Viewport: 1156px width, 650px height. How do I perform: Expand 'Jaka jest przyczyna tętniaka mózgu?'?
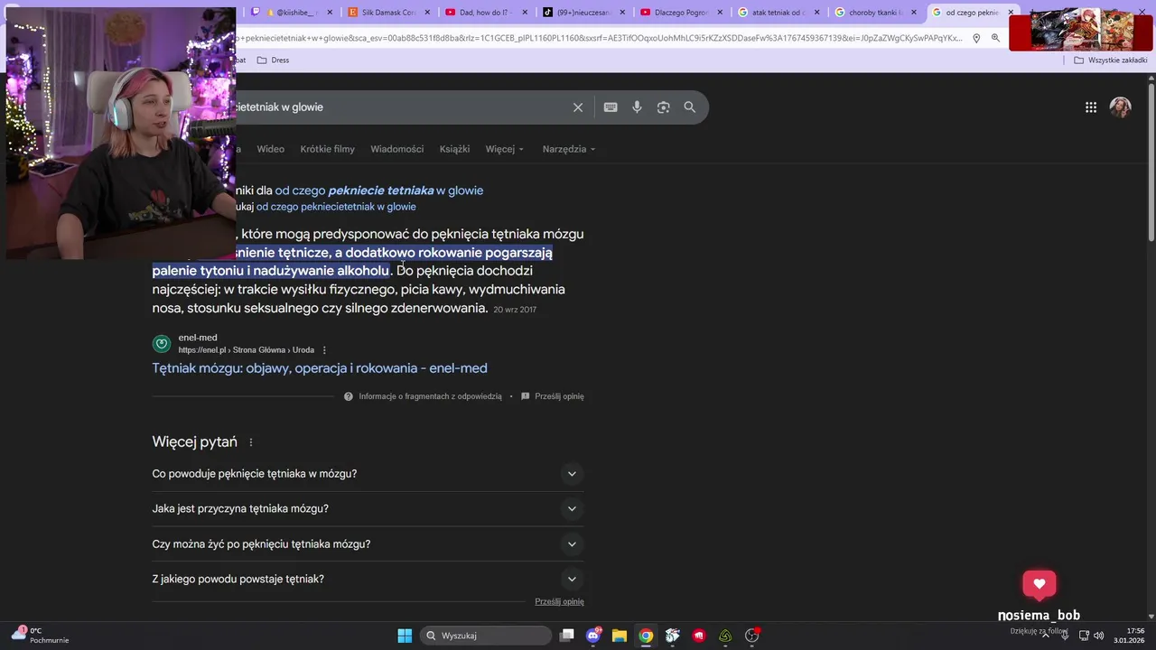pos(368,509)
